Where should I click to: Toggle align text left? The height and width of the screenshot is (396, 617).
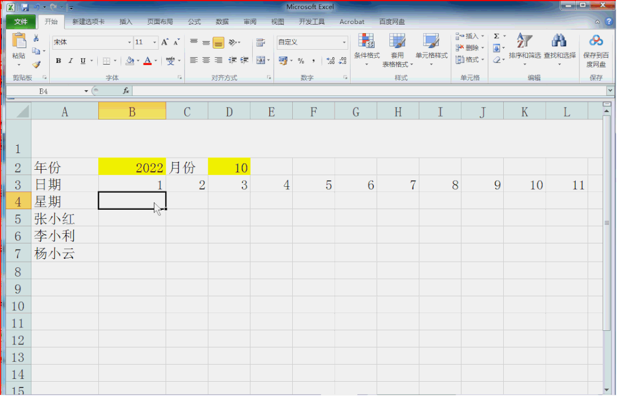click(194, 60)
